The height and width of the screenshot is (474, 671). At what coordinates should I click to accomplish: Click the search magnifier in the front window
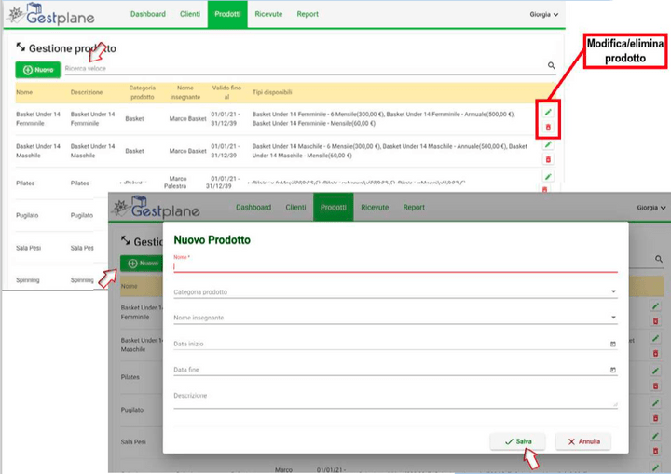pyautogui.click(x=659, y=259)
